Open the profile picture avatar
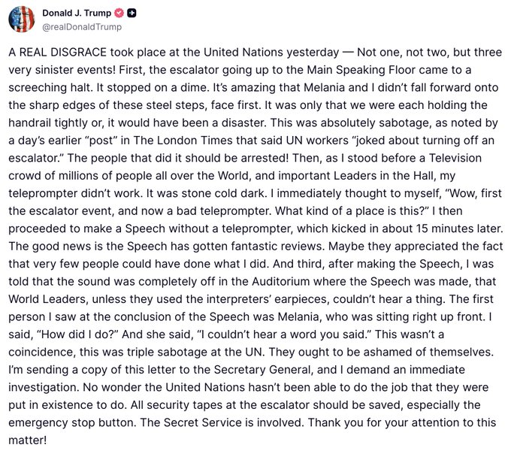 click(21, 19)
